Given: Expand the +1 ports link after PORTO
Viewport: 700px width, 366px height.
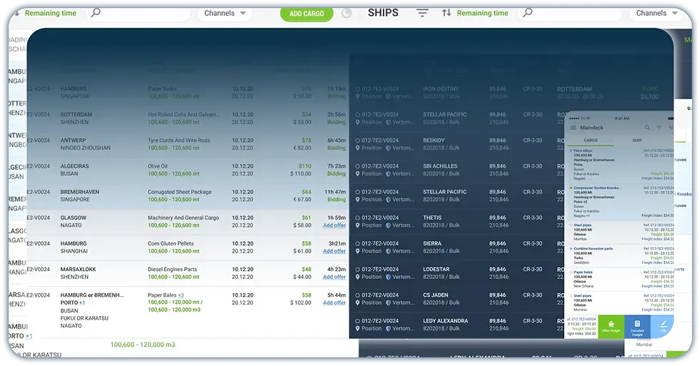Looking at the screenshot, I should [x=82, y=303].
